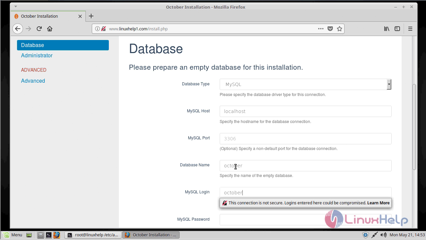
Task: Open the Linux Mint Menu button
Action: click(x=12, y=235)
